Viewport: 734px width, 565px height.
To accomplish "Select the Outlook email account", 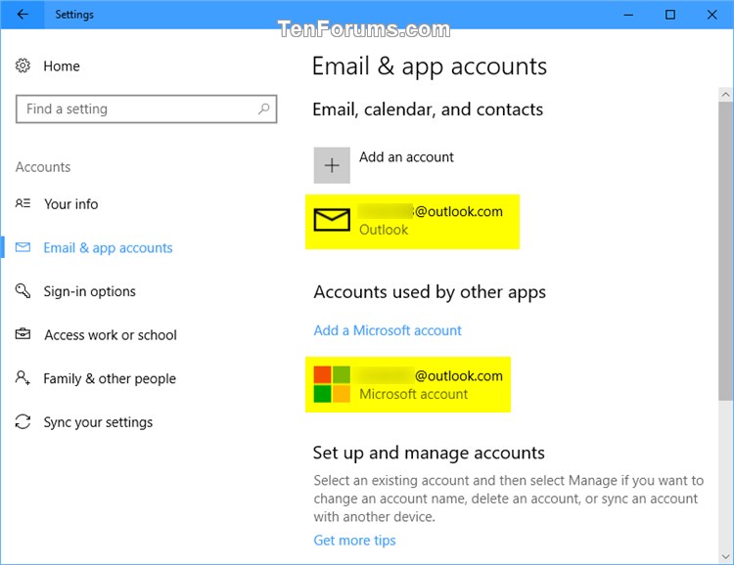I will 412,221.
